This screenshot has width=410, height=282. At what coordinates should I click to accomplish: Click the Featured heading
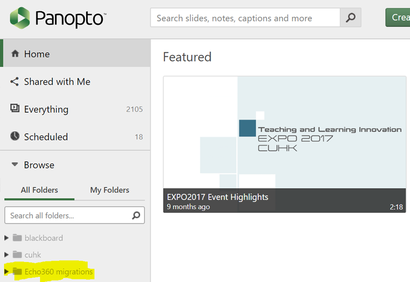point(187,57)
